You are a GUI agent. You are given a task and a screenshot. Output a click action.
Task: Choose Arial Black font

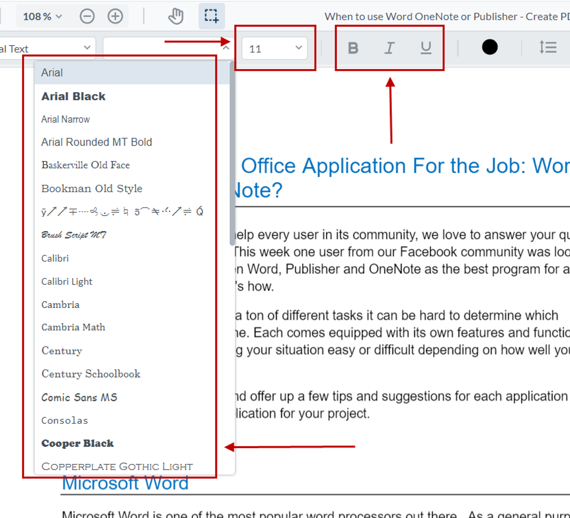(132, 97)
